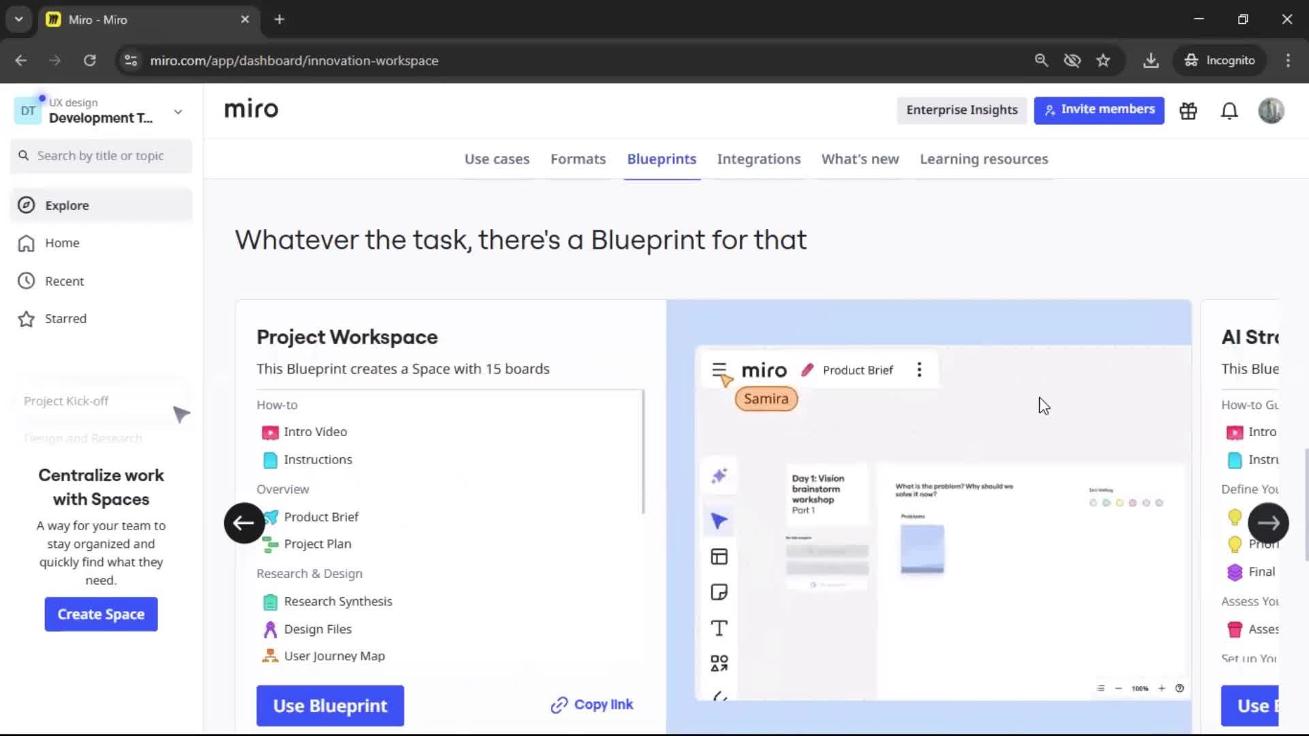Click the Miro logo in header
Image resolution: width=1309 pixels, height=736 pixels.
pos(251,109)
